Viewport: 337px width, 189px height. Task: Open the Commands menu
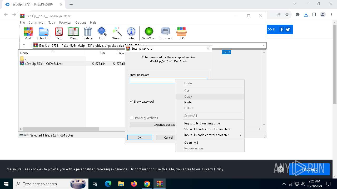pyautogui.click(x=37, y=23)
